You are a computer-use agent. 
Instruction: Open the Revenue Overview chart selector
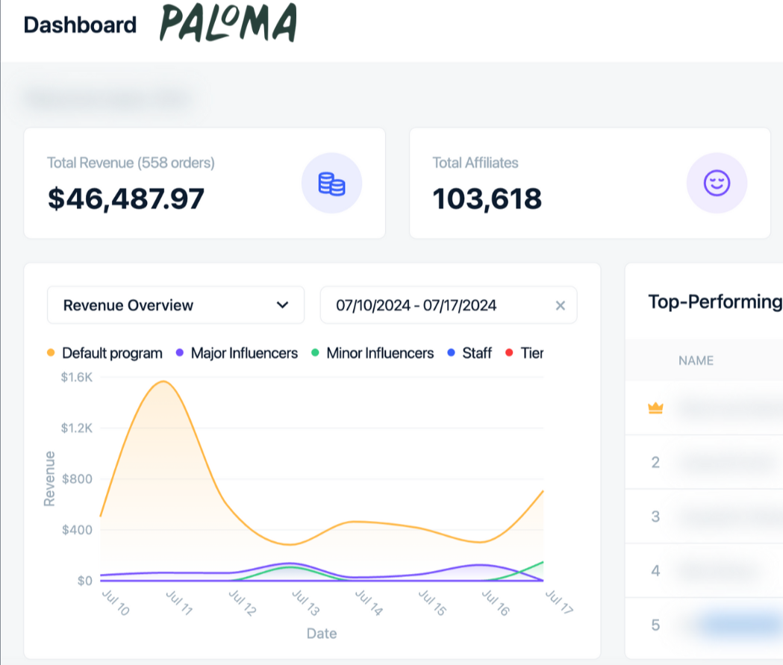(x=175, y=305)
